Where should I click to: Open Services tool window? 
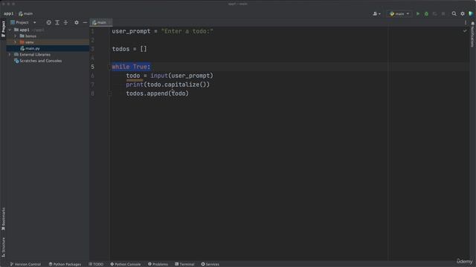(x=210, y=264)
